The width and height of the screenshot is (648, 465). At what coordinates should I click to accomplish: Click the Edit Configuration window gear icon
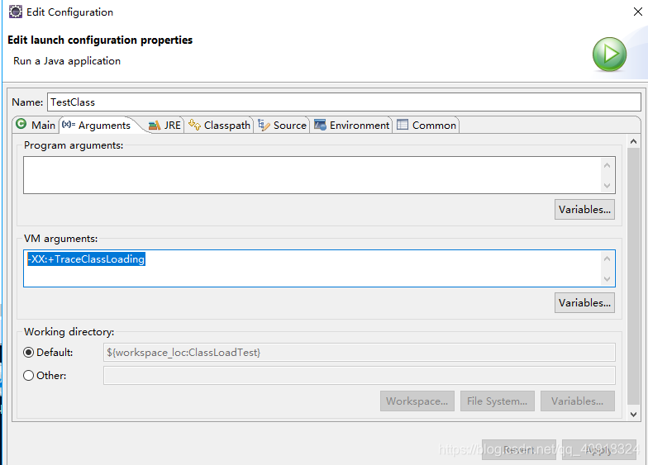pos(16,12)
